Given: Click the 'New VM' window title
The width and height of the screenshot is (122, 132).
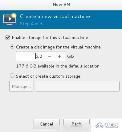Looking at the screenshot, I should click(61, 4).
